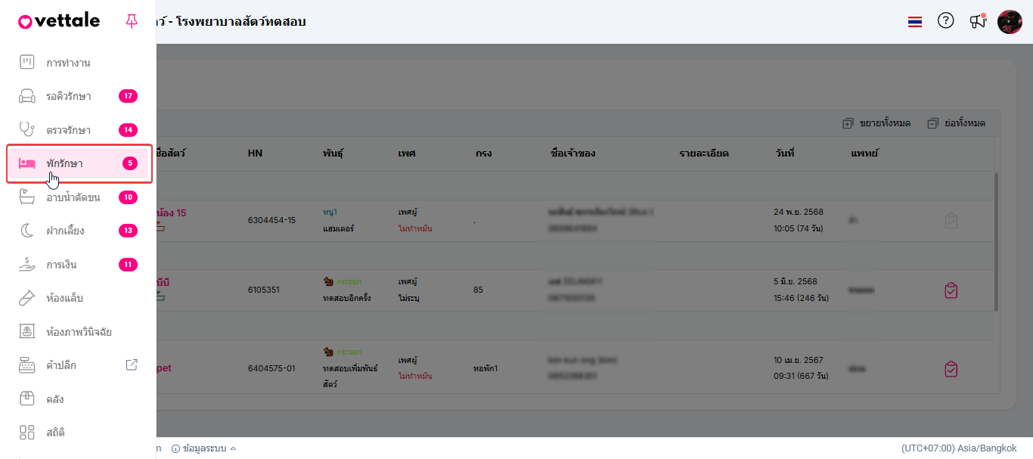This screenshot has width=1033, height=459.
Task: Open announcements megaphone icon
Action: (x=978, y=21)
